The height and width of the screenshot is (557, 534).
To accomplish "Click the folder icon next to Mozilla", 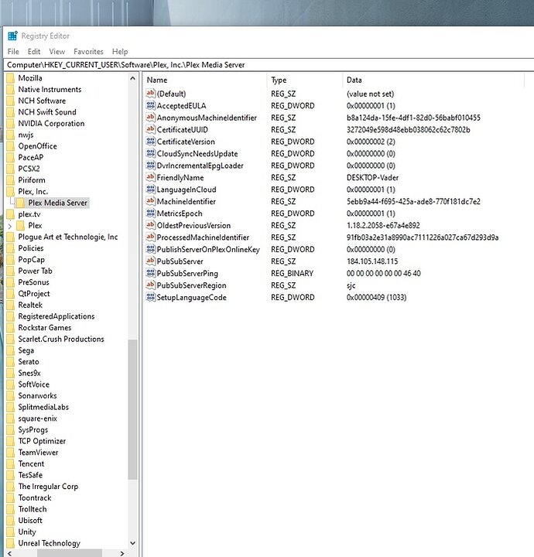I will [11, 78].
